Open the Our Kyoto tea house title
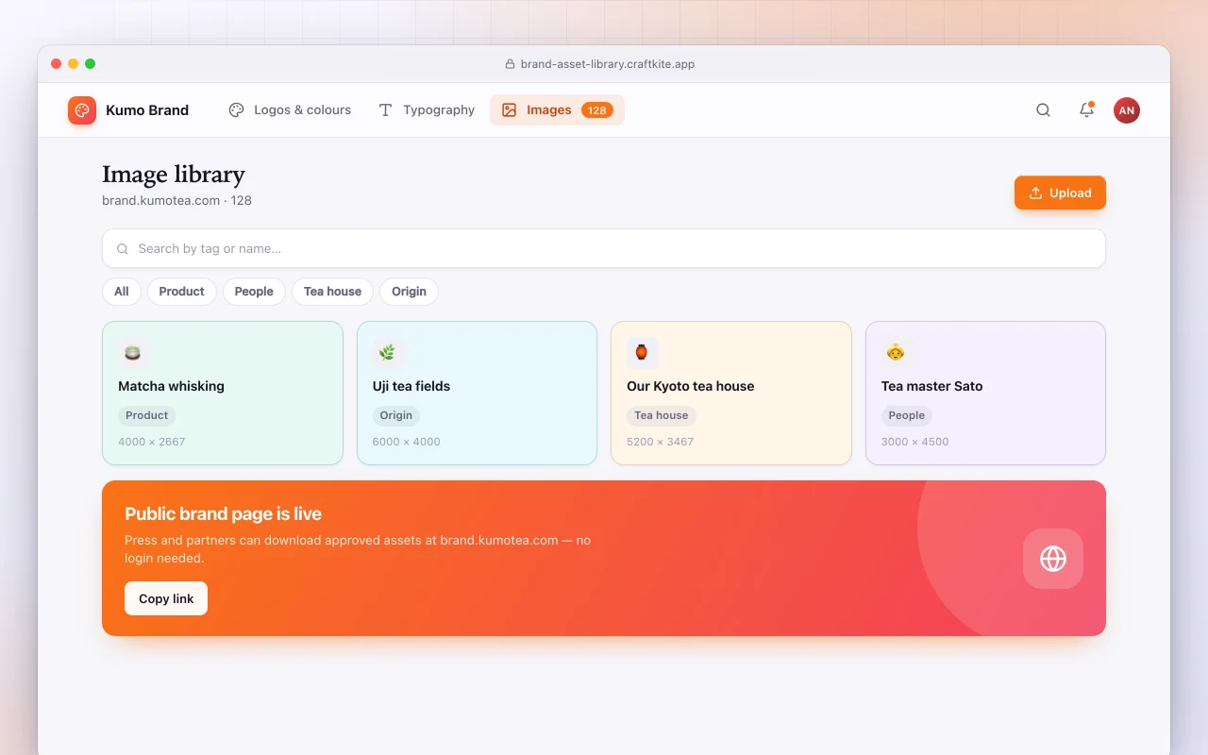Screen dimensions: 1208x755 tap(691, 386)
